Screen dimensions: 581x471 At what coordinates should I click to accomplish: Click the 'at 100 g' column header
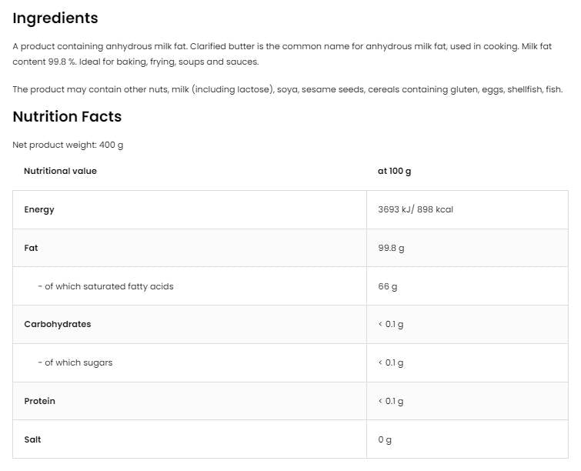[394, 171]
